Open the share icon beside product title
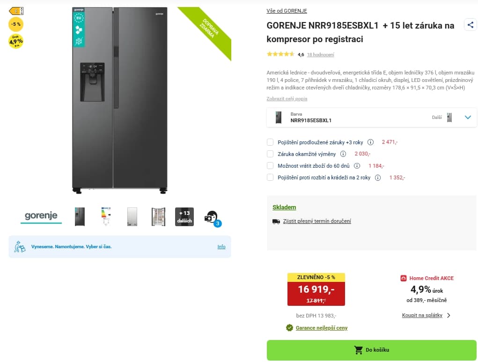 [470, 25]
